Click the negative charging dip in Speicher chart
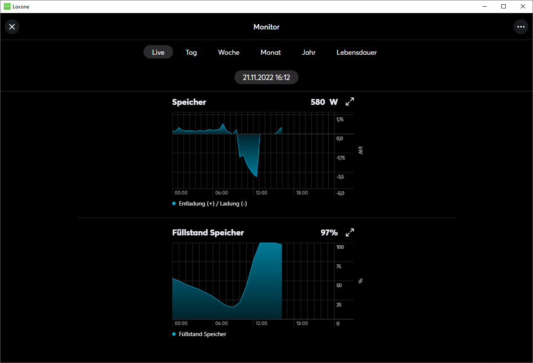Screen dimensions: 533x363 tap(248, 155)
